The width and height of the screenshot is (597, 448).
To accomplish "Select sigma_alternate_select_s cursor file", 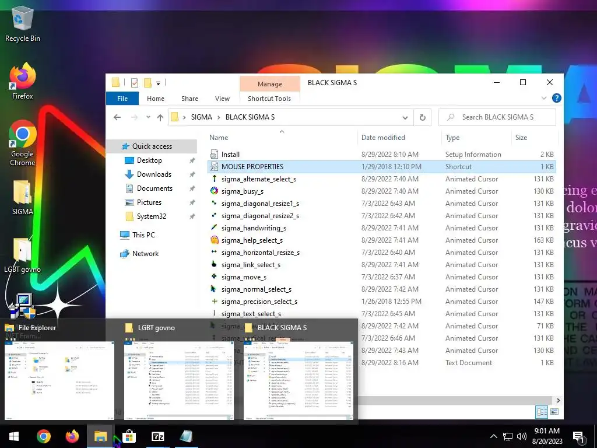I will click(x=381, y=178).
